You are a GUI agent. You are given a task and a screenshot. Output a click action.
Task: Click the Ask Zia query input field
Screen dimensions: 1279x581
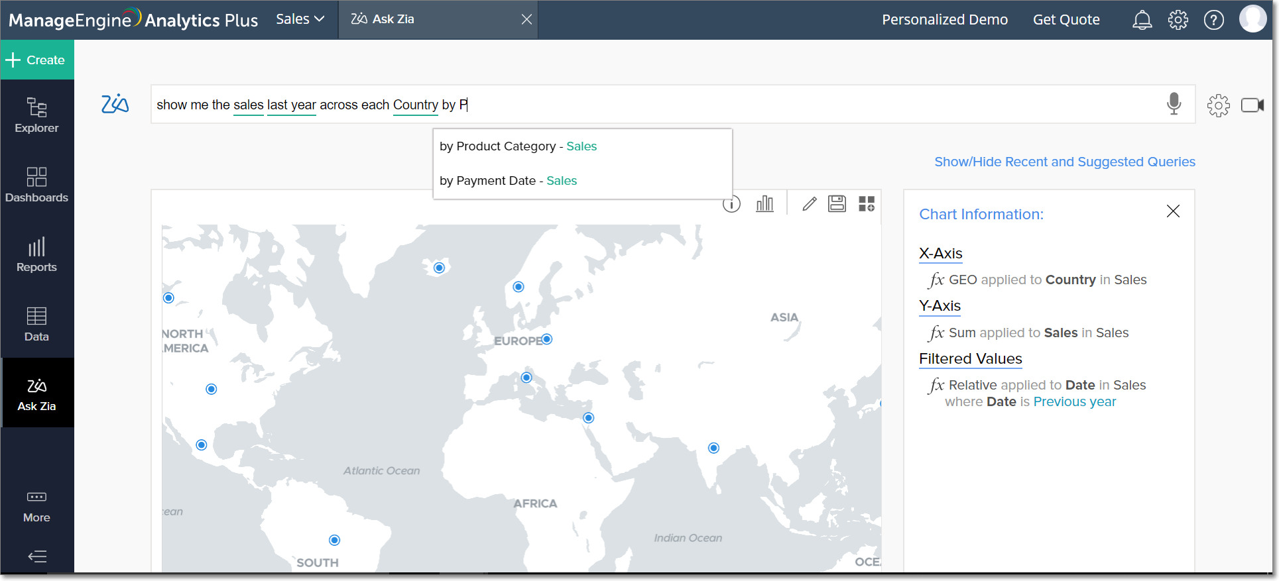point(796,105)
